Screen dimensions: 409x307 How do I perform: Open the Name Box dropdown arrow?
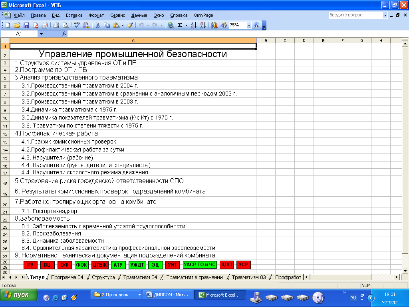41,34
